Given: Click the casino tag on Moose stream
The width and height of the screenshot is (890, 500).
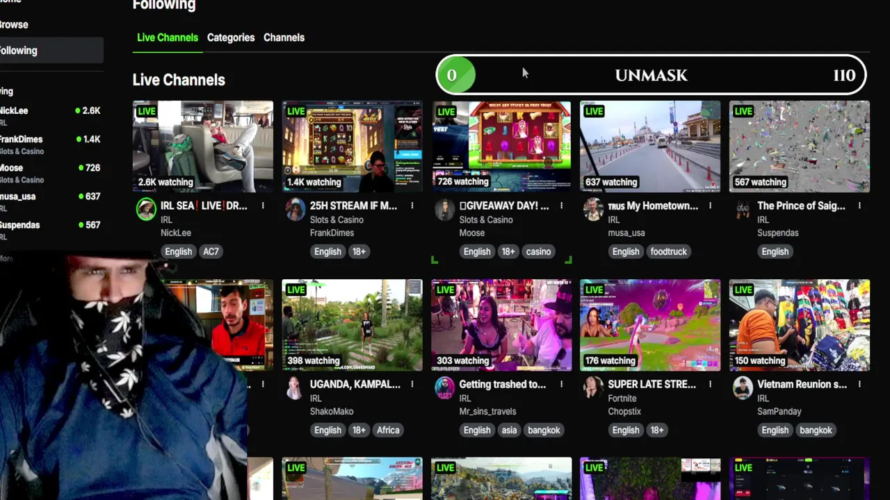Looking at the screenshot, I should coord(538,251).
